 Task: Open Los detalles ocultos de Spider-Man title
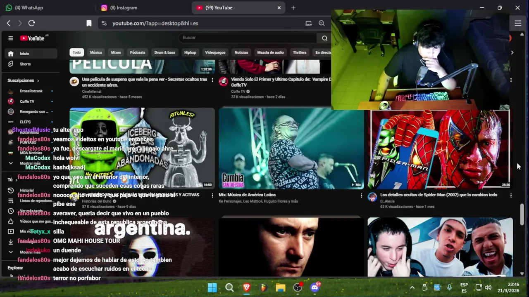tap(438, 195)
